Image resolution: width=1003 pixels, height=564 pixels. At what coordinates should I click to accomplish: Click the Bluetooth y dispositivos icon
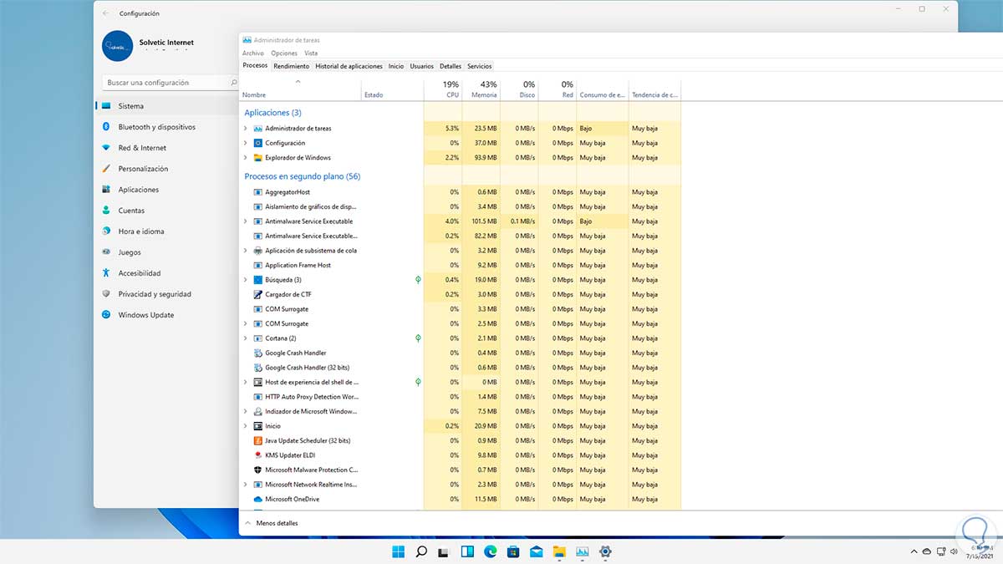106,127
